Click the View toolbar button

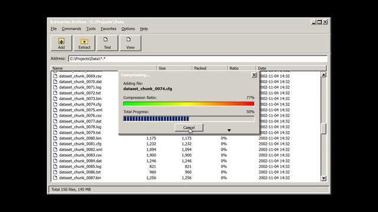(130, 43)
